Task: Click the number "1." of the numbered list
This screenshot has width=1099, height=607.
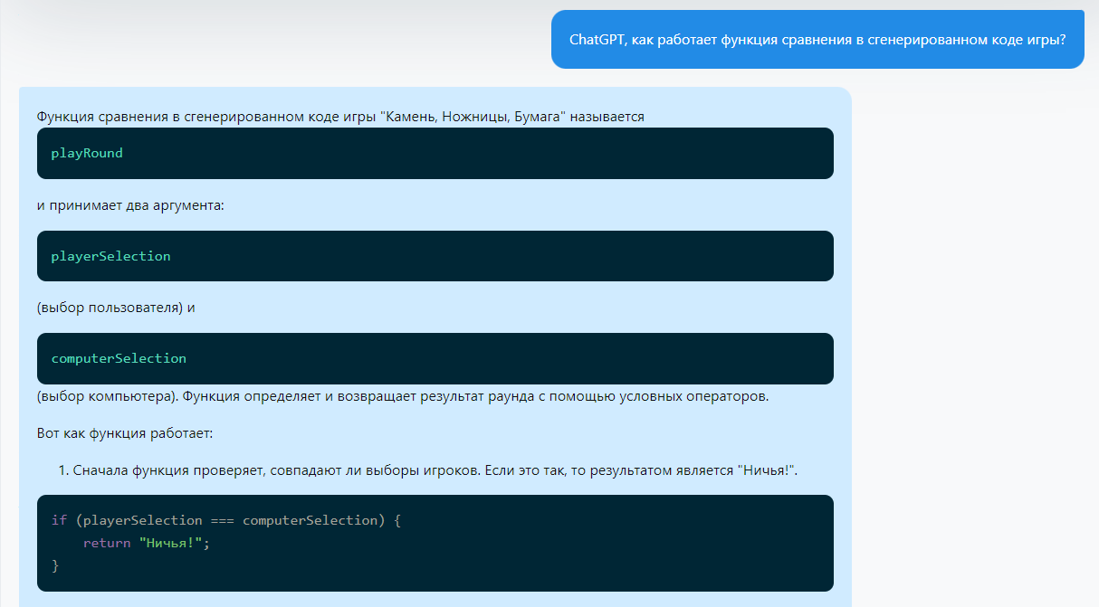Action: [64, 470]
